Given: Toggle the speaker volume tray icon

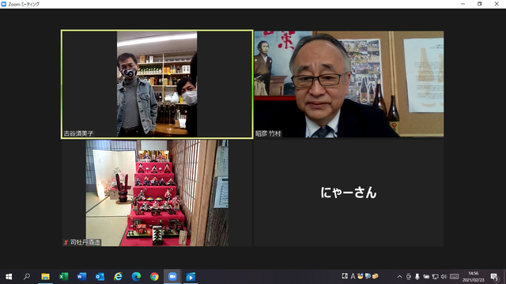Looking at the screenshot, I should coord(444,277).
